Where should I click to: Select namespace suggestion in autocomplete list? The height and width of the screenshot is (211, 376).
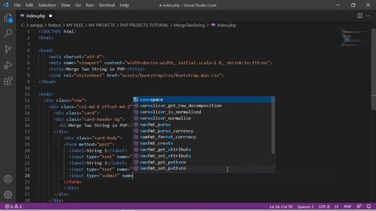tap(204, 100)
